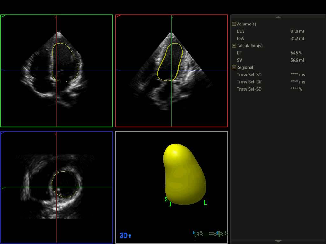Collapse the Volume(s) section
Image resolution: width=326 pixels, height=244 pixels.
coord(234,24)
